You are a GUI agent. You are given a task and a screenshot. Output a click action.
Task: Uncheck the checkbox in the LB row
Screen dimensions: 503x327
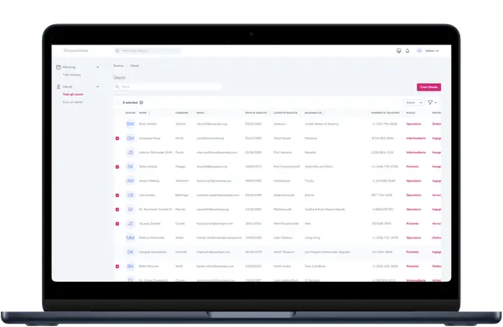coord(117,195)
